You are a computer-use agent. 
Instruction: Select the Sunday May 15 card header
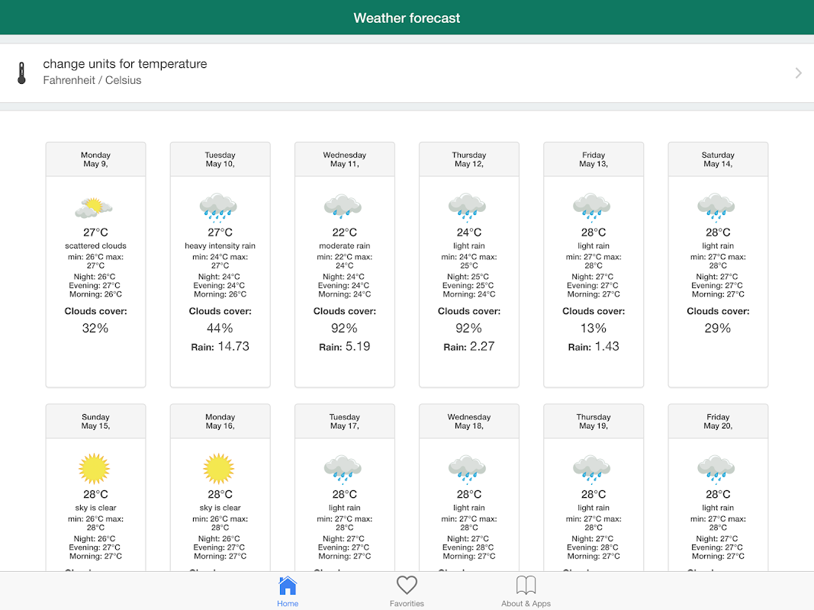95,421
